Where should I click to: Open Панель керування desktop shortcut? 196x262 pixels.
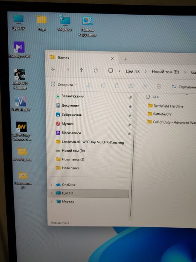pos(87,27)
